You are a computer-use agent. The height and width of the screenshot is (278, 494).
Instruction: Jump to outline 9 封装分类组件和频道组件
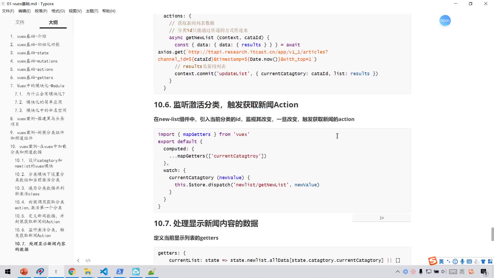click(38, 135)
